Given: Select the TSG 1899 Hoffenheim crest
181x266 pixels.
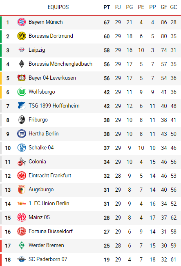Looking at the screenshot, I should (22, 105).
